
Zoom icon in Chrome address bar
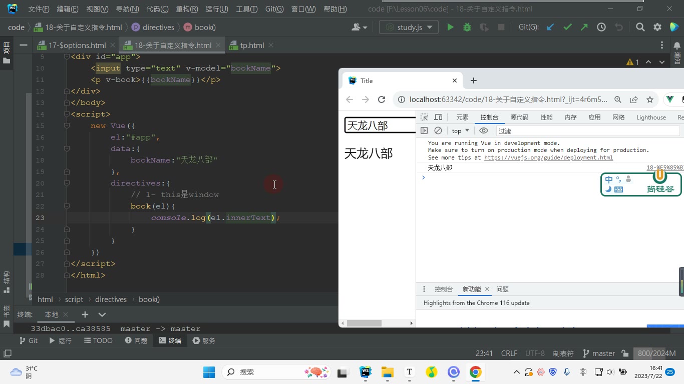tap(618, 99)
